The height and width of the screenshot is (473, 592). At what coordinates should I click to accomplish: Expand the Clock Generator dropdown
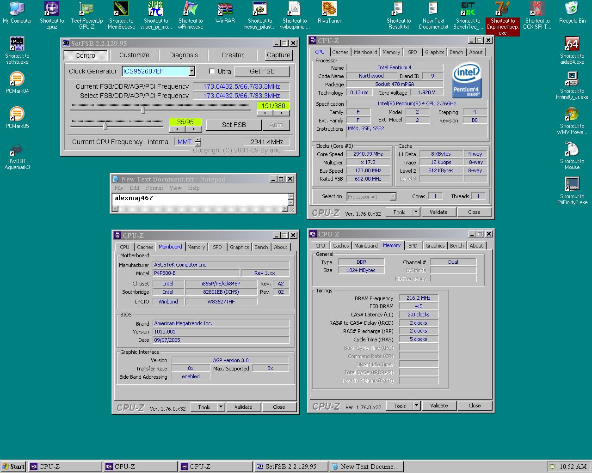coord(191,71)
